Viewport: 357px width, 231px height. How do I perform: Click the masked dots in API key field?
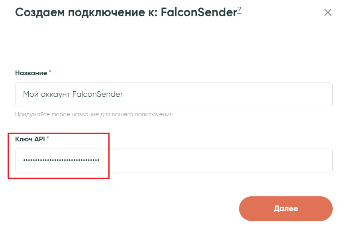pos(61,160)
